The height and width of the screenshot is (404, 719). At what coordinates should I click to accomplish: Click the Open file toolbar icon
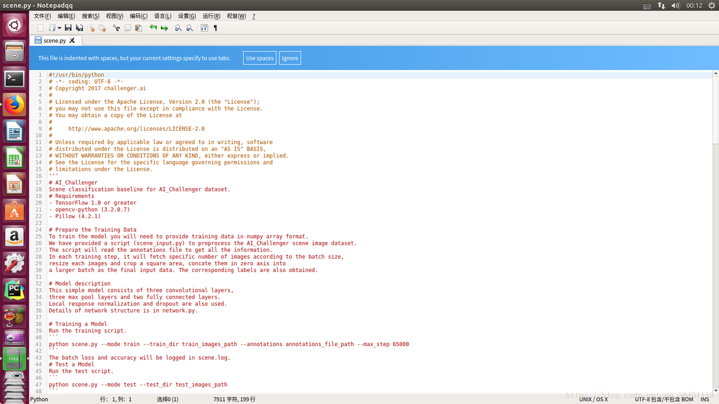52,28
